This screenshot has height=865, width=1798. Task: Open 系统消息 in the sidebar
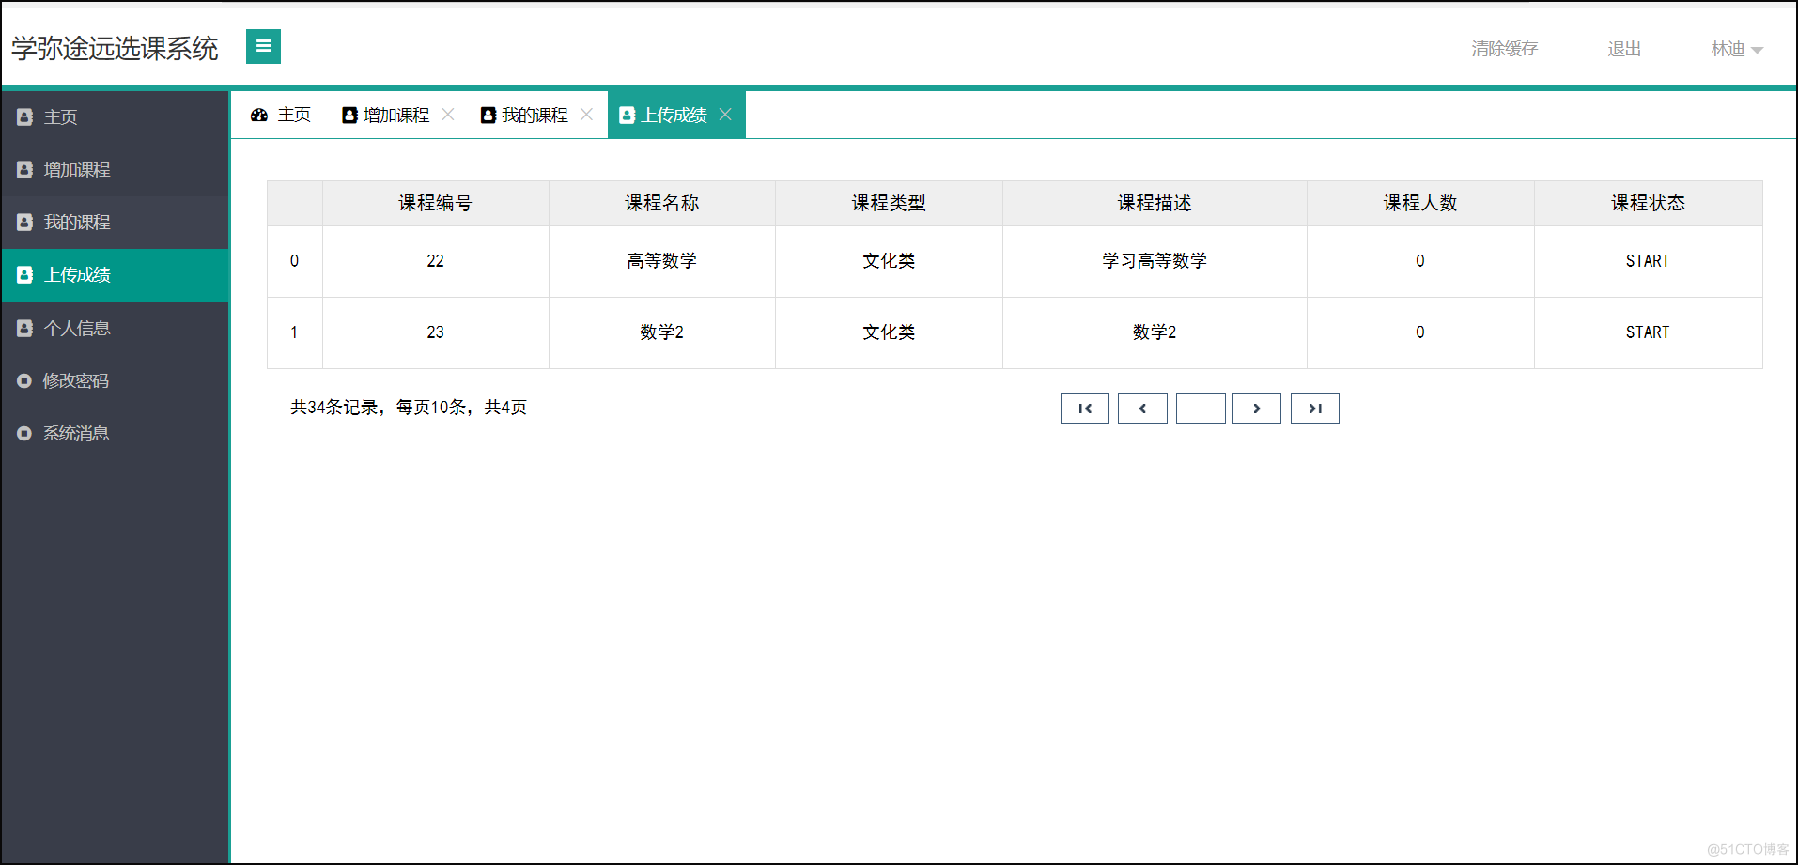(x=116, y=434)
